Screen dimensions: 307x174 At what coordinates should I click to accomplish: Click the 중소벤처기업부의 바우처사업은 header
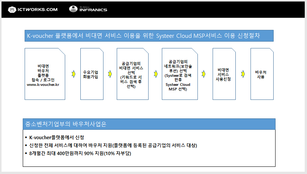(x=149, y=124)
